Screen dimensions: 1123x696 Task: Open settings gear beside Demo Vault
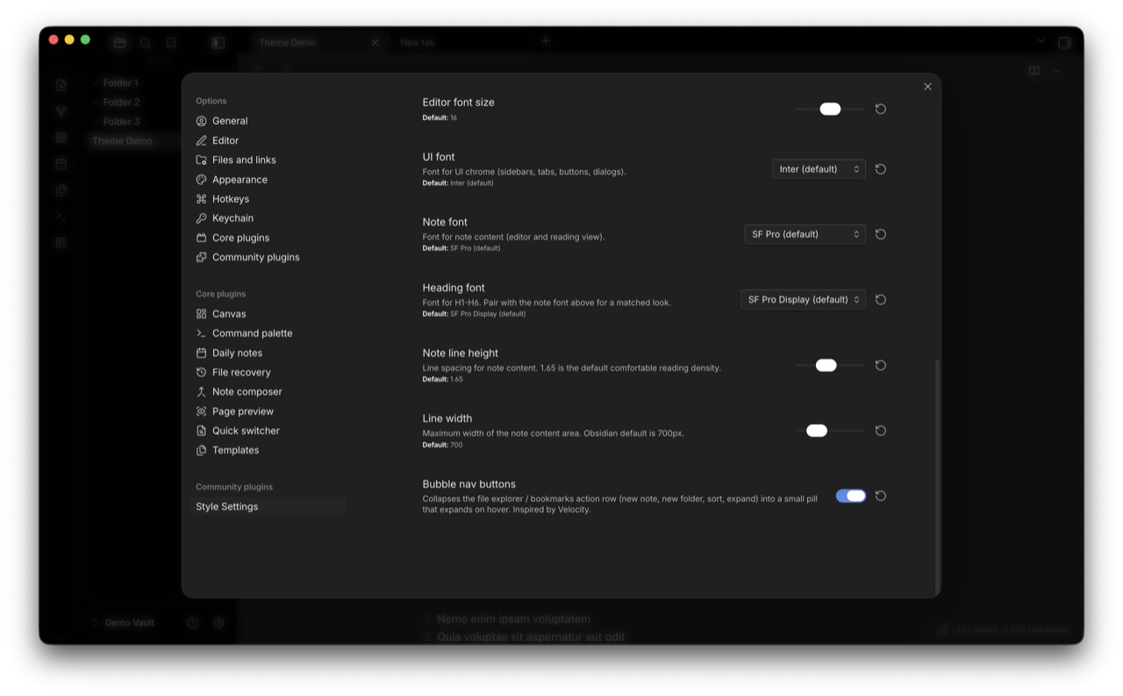[219, 622]
